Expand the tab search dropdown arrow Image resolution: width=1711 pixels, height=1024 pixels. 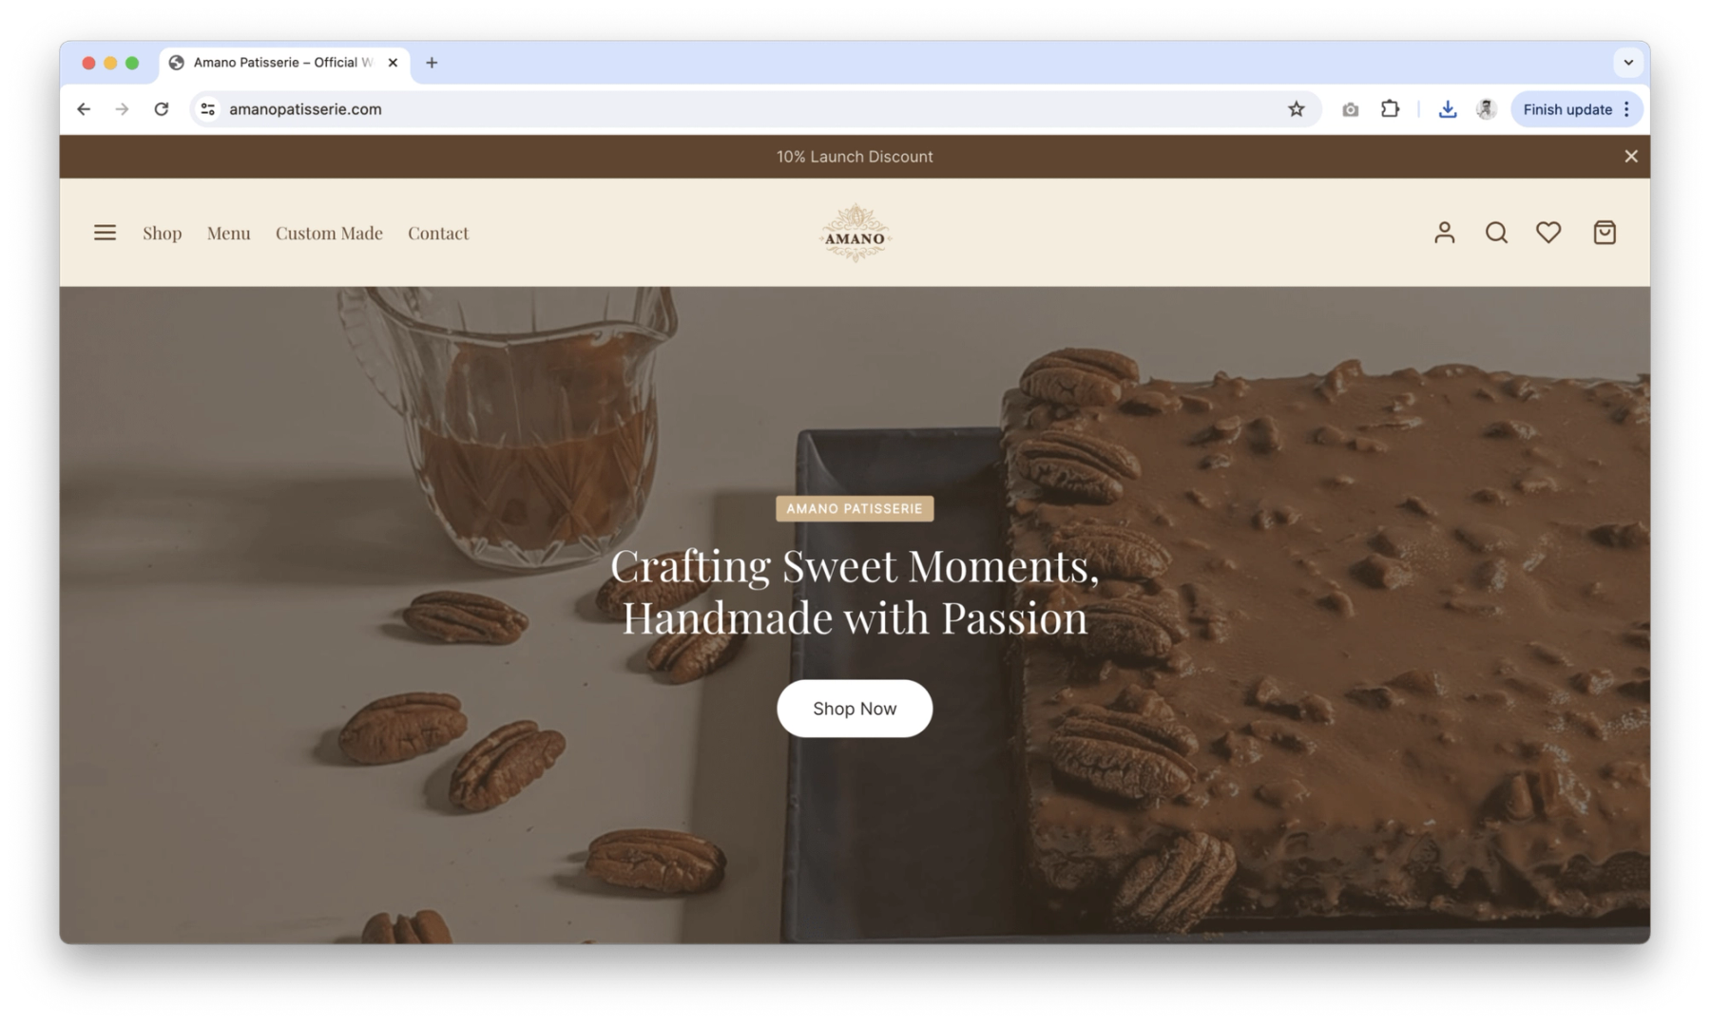[x=1628, y=63]
